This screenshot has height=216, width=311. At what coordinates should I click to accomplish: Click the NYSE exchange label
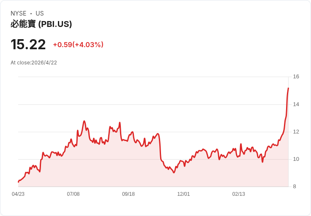pyautogui.click(x=19, y=13)
